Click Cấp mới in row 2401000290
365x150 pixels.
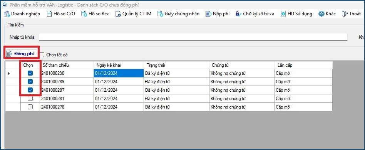283,73
